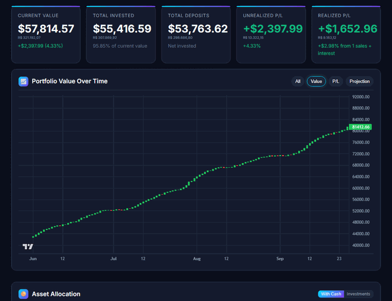Click the Asset Allocation pie icon
Screen dimensions: 392x301
click(x=23, y=294)
